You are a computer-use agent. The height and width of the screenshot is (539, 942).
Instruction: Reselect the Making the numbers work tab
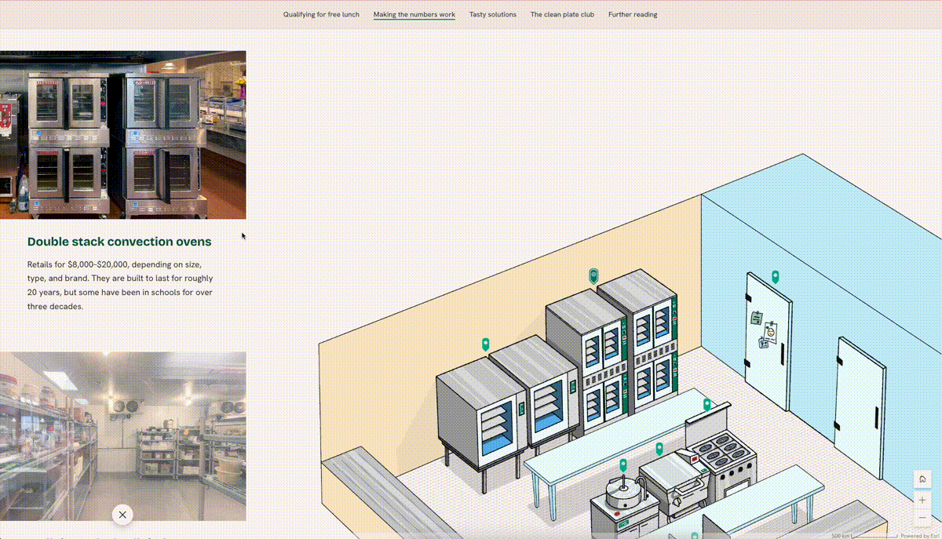pyautogui.click(x=414, y=14)
